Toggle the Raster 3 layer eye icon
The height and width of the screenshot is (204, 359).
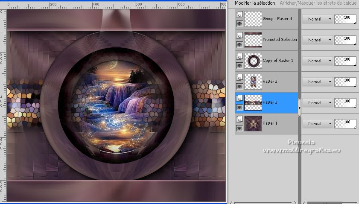point(239,108)
